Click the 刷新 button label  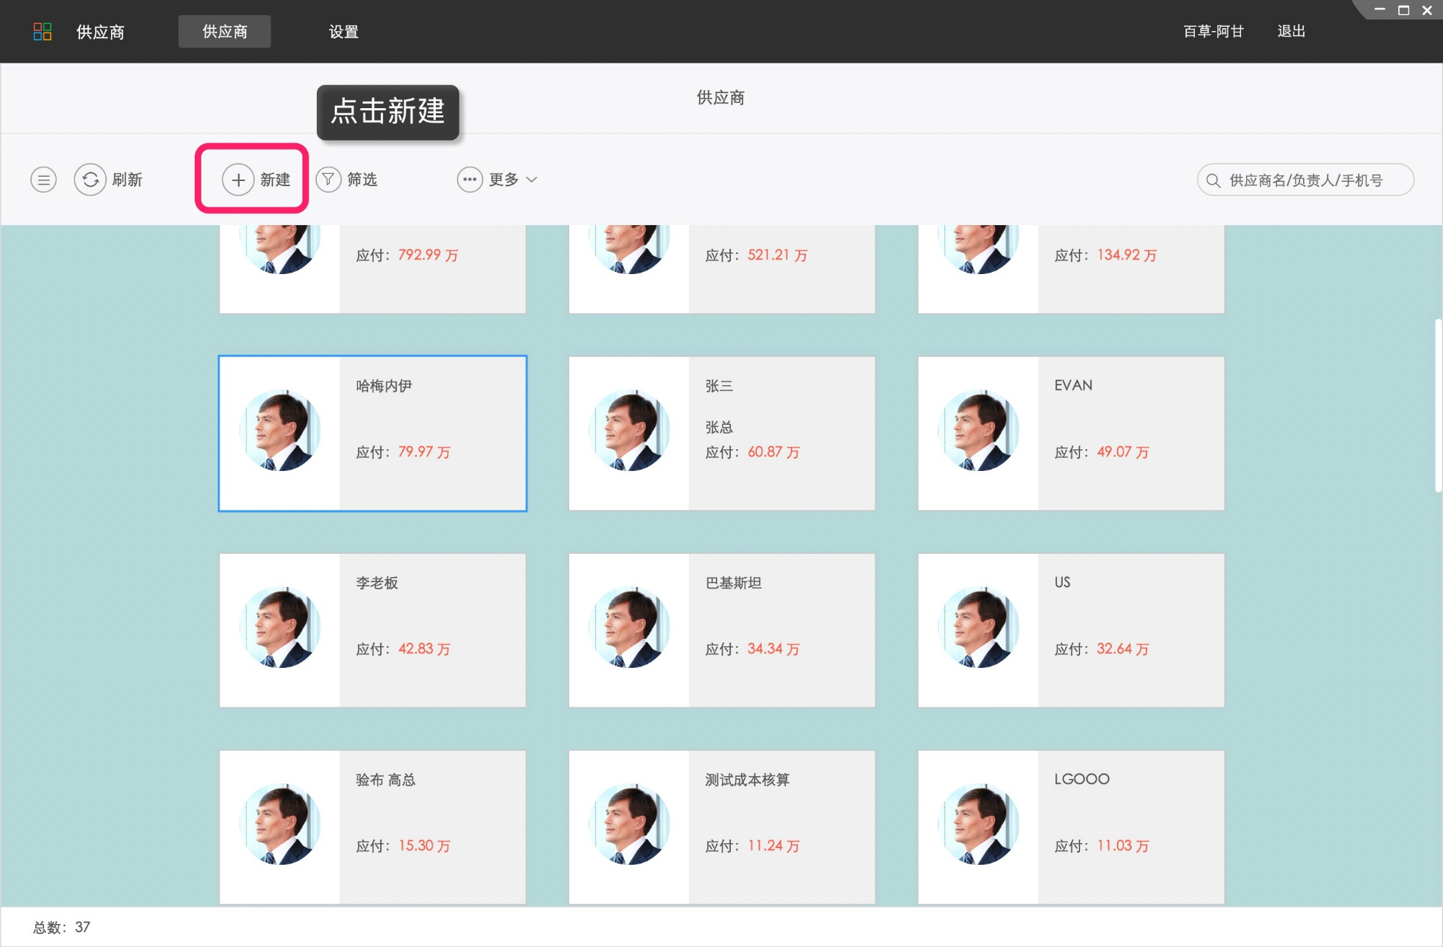click(128, 180)
